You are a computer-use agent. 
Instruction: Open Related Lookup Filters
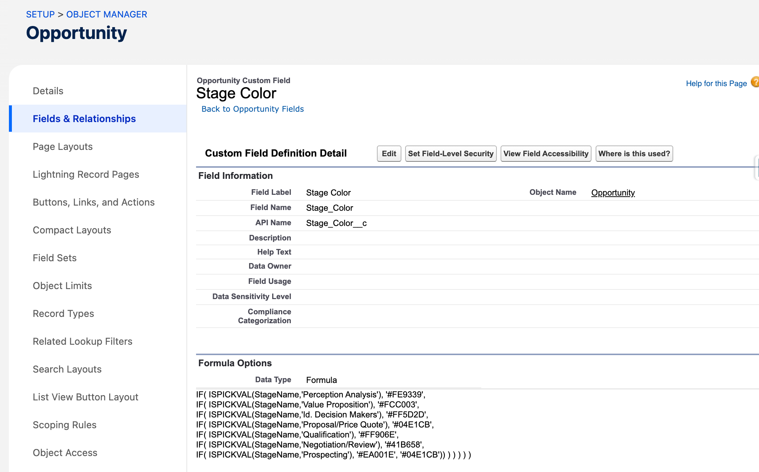[82, 341]
